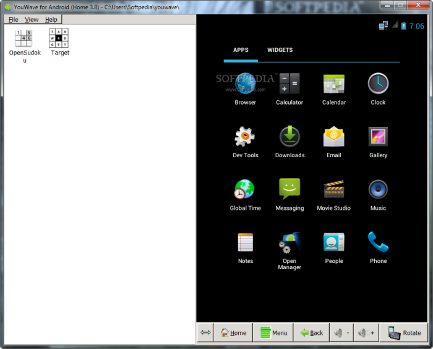The image size is (433, 349).
Task: Click the battery status icon
Action: (403, 26)
